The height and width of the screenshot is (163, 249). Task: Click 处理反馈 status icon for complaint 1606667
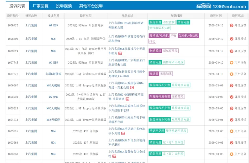232,85
